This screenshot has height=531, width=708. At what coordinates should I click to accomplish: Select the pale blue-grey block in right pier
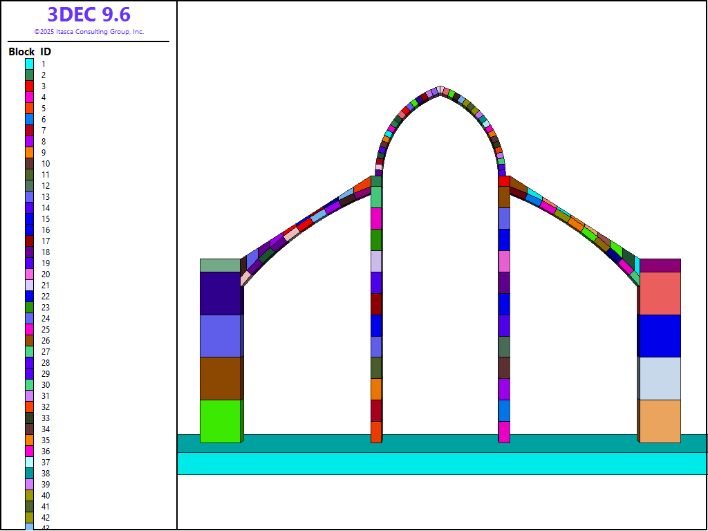click(x=660, y=378)
